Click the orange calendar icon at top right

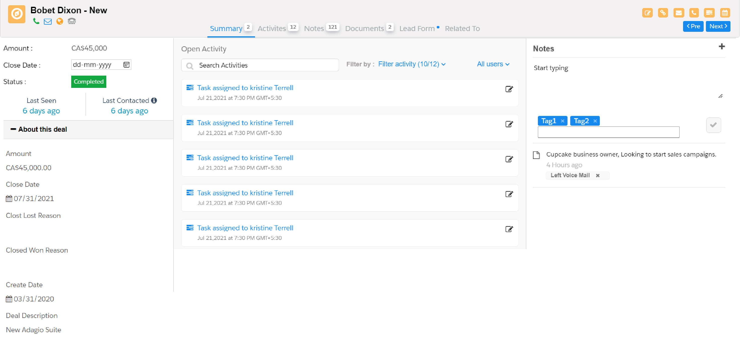[x=725, y=13]
